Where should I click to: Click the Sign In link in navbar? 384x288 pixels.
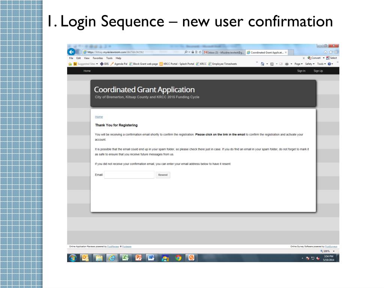coord(301,71)
